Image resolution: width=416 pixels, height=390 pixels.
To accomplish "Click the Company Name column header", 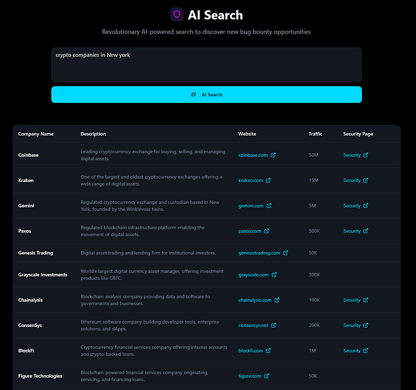I will (36, 134).
